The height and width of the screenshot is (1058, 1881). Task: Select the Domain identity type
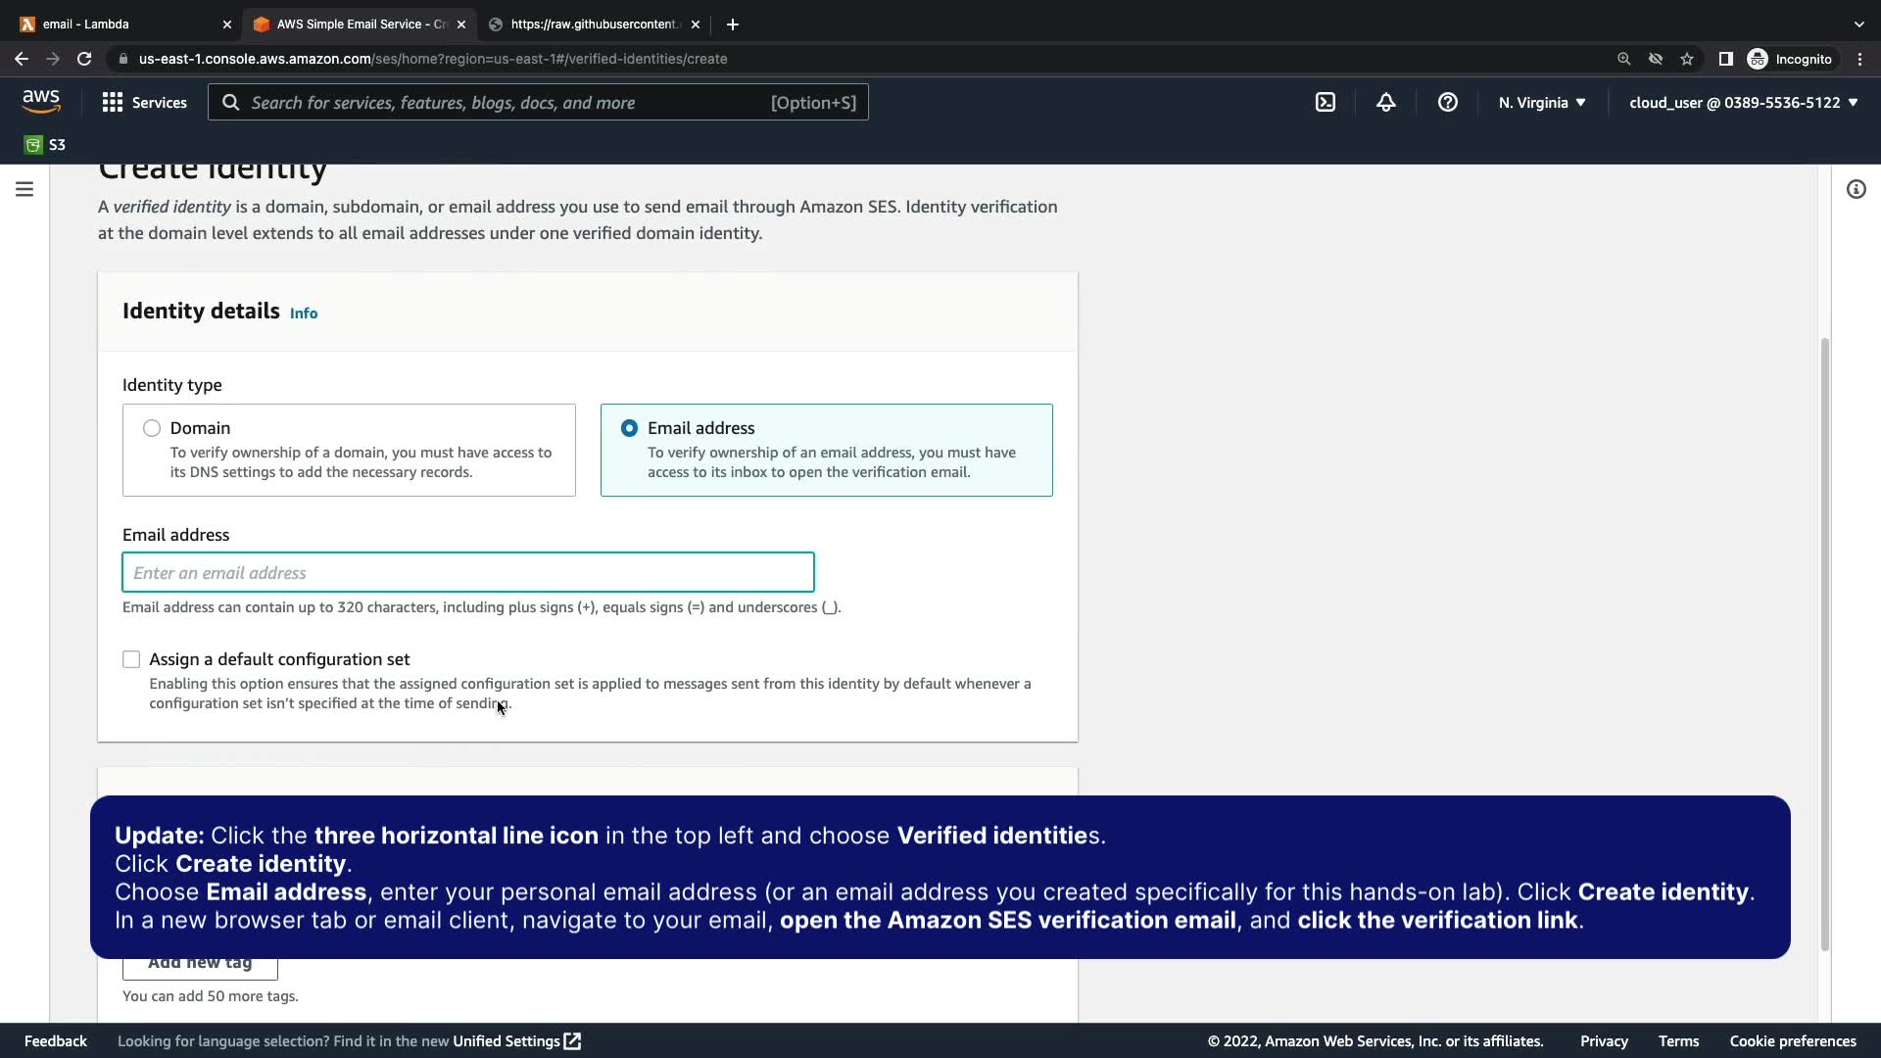point(152,428)
